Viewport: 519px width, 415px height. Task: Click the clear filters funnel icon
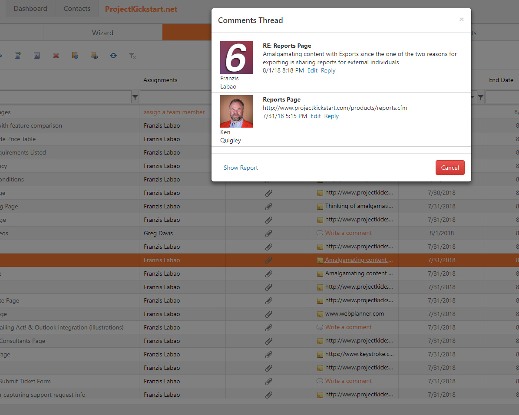click(x=132, y=56)
